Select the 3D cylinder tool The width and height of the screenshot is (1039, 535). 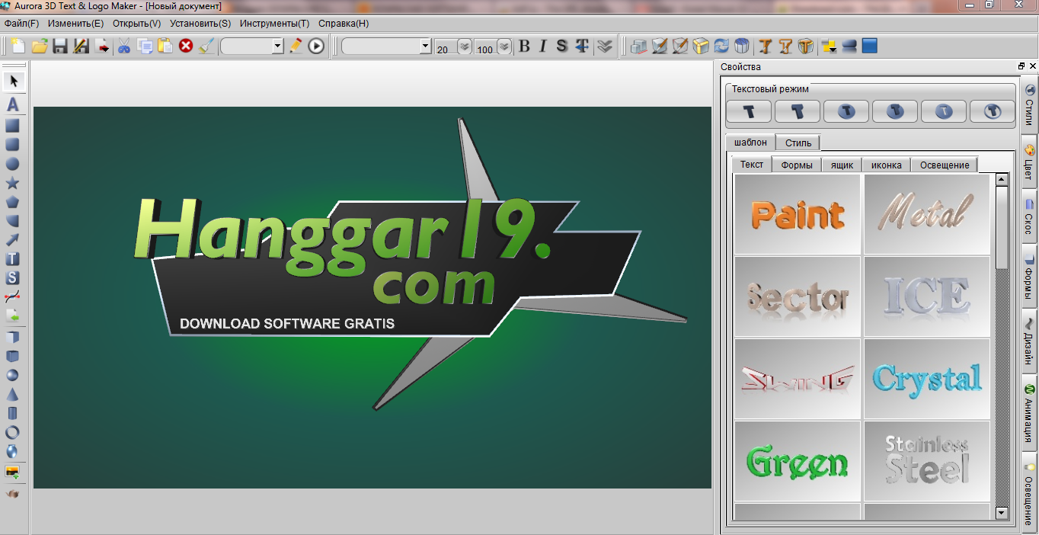click(13, 413)
